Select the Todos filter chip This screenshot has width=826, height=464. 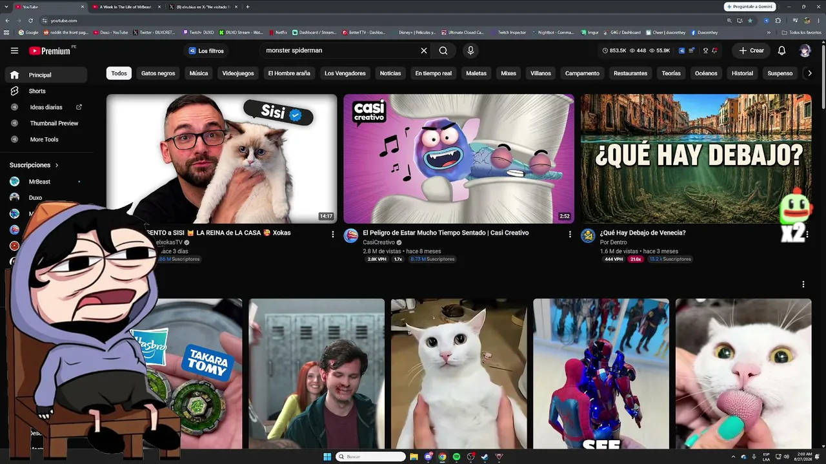click(119, 73)
